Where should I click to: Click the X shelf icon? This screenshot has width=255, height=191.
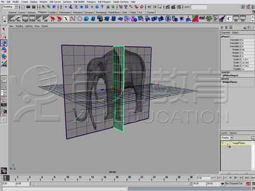66,19
